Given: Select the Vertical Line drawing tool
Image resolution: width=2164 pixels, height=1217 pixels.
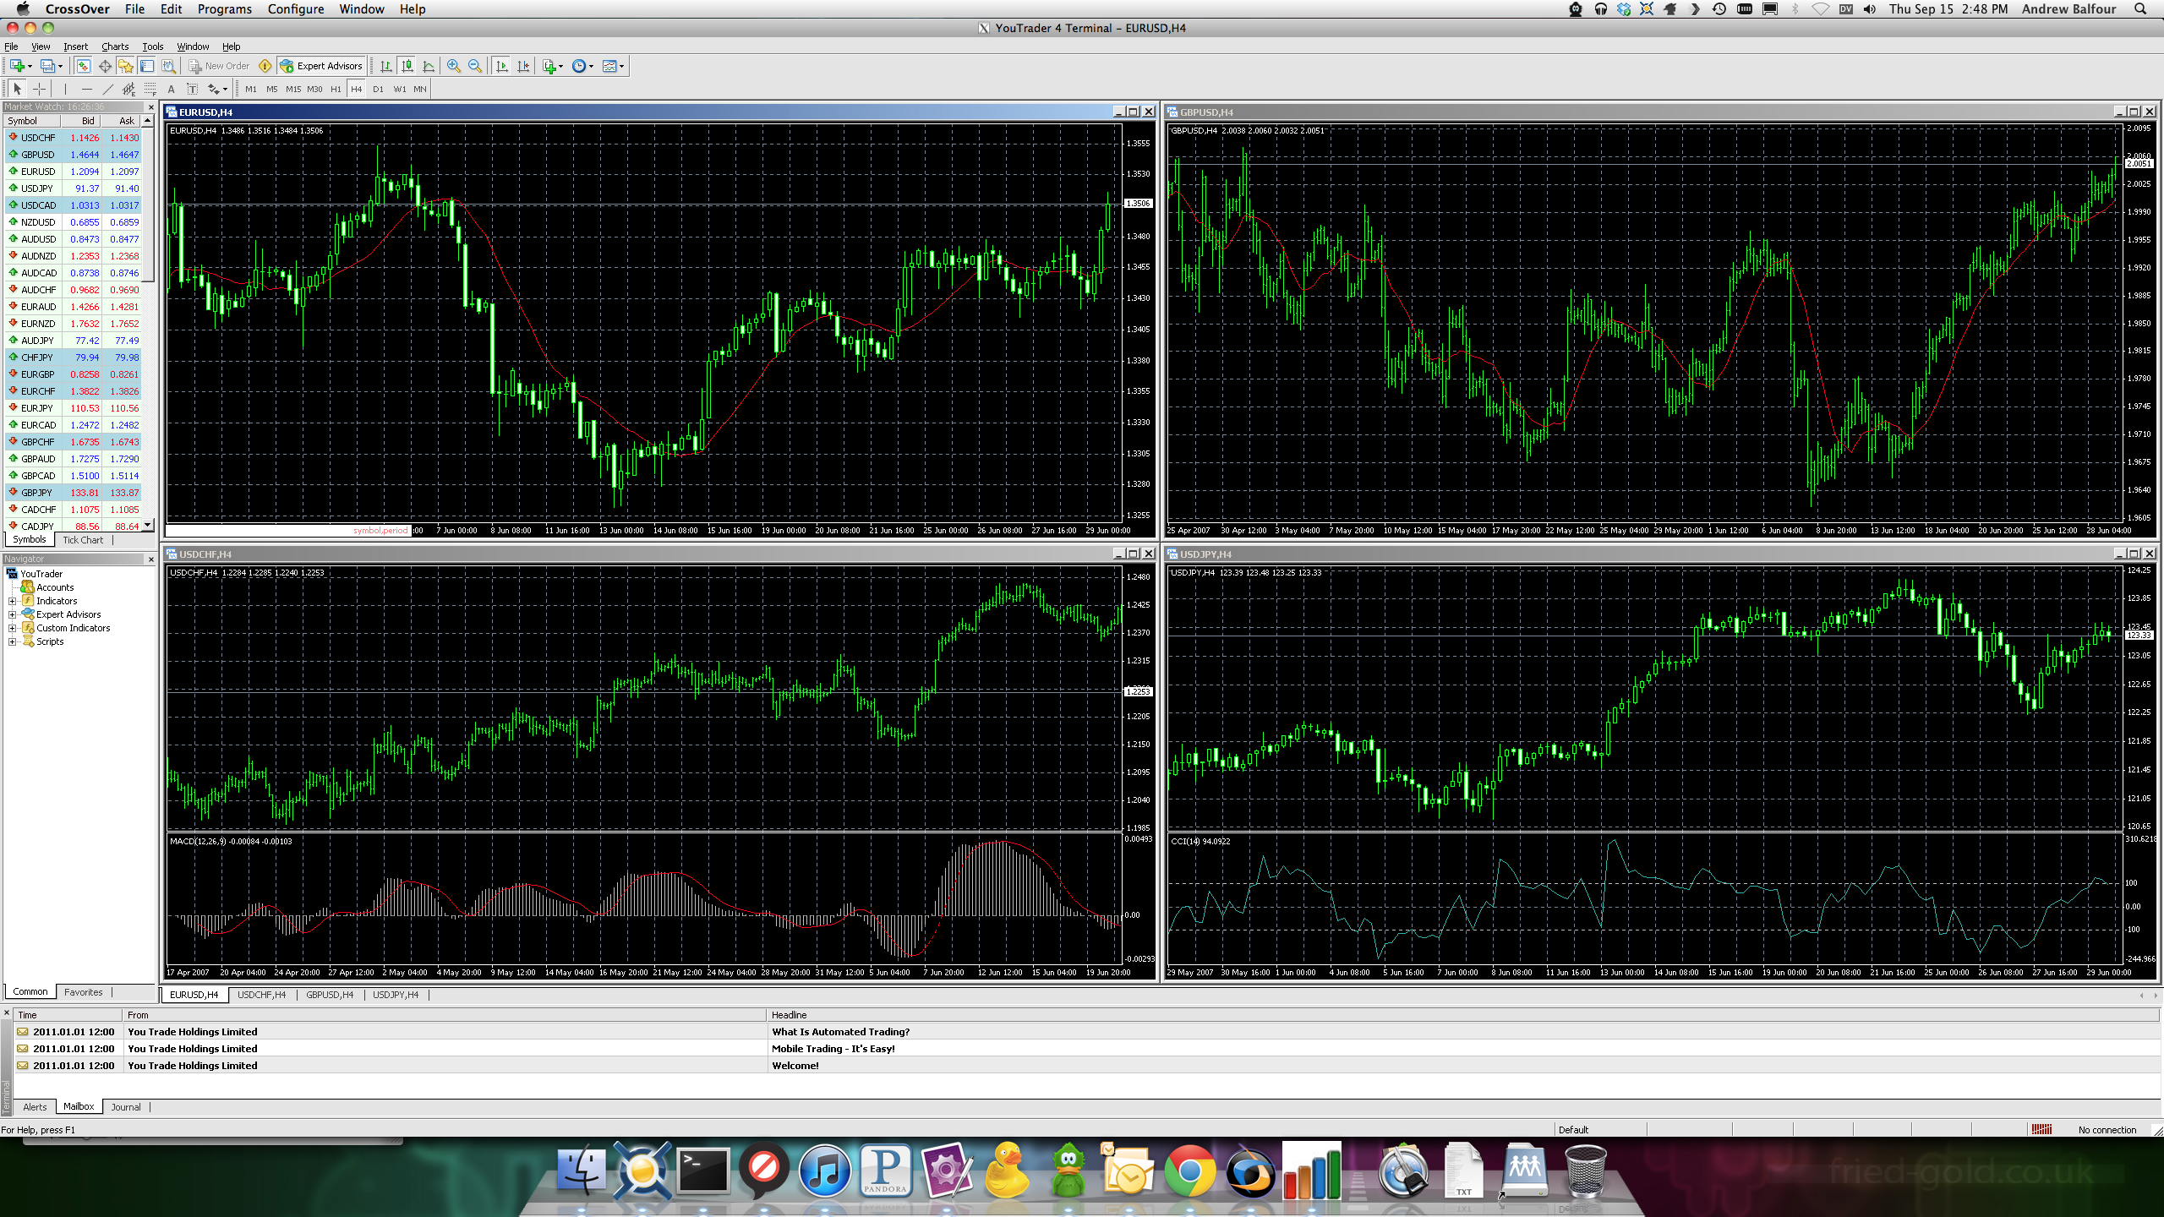Looking at the screenshot, I should [65, 89].
